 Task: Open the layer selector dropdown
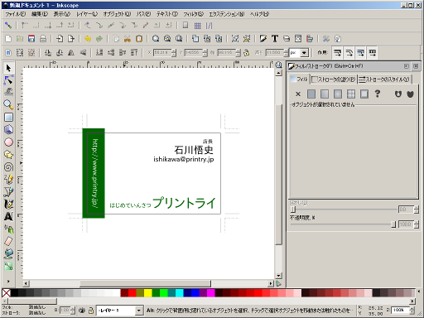tap(139, 311)
